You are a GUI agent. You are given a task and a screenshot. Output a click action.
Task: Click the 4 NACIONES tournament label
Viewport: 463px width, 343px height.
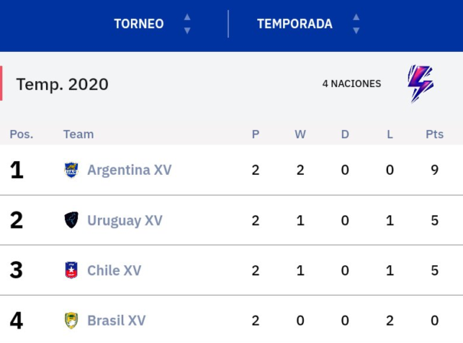click(352, 84)
